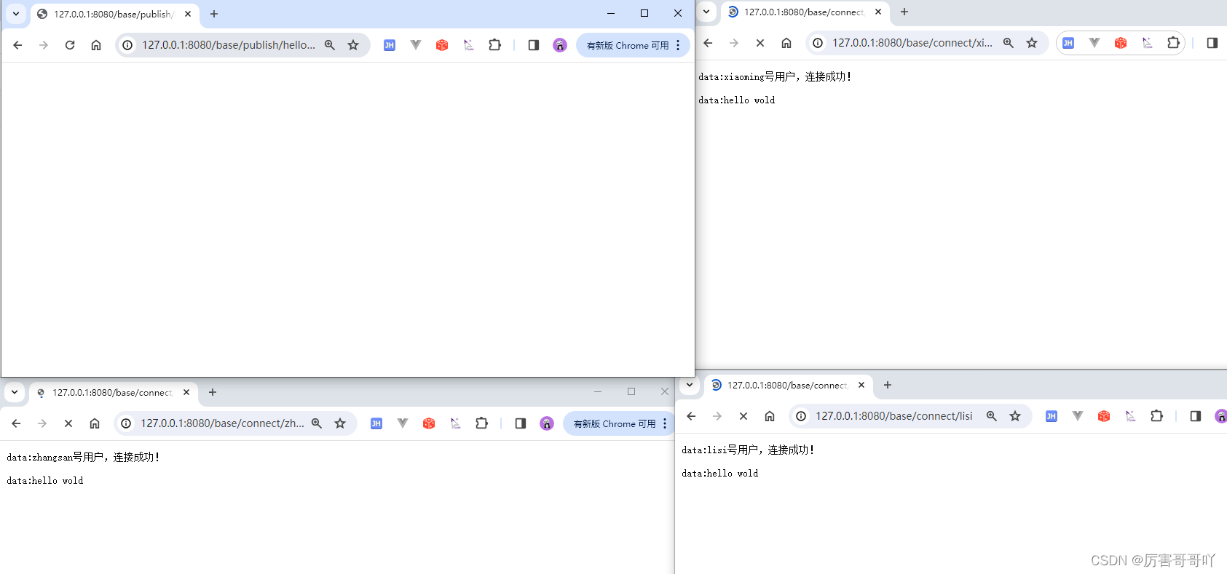Screen dimensions: 1227x574
Task: Open three-dot menu in zhangsan window
Action: (x=665, y=423)
